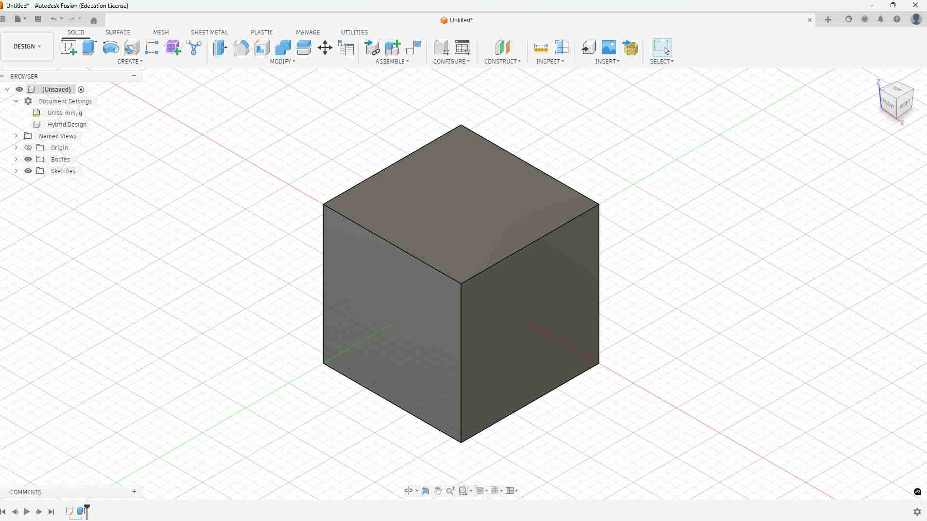Click the ViewCube orientation widget
This screenshot has height=521, width=927.
[x=896, y=100]
